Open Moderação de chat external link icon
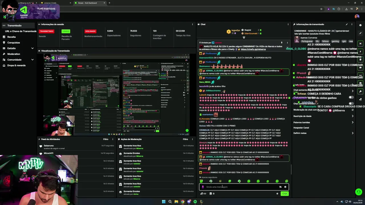 (x=353, y=110)
